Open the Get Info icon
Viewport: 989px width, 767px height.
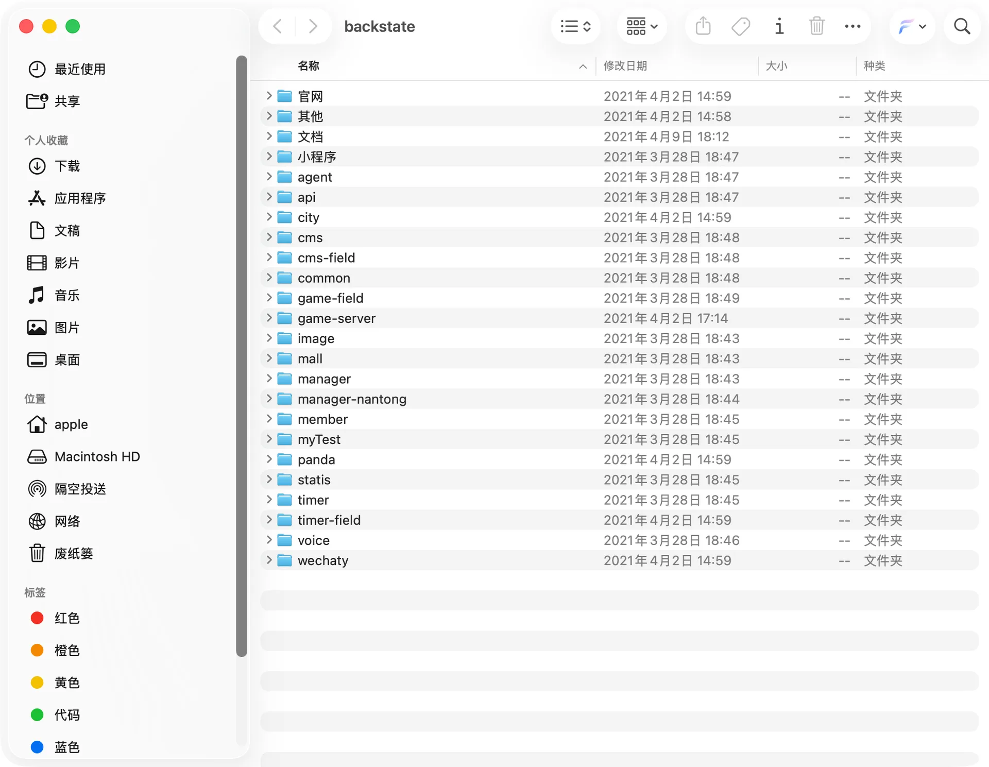click(x=779, y=26)
